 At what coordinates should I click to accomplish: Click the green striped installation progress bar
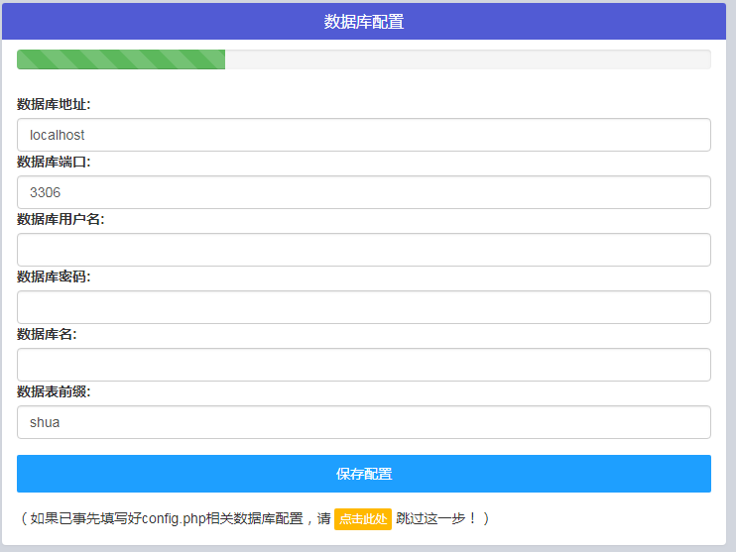coord(121,59)
